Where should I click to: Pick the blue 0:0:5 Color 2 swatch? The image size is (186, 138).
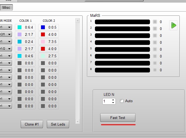(43, 27)
